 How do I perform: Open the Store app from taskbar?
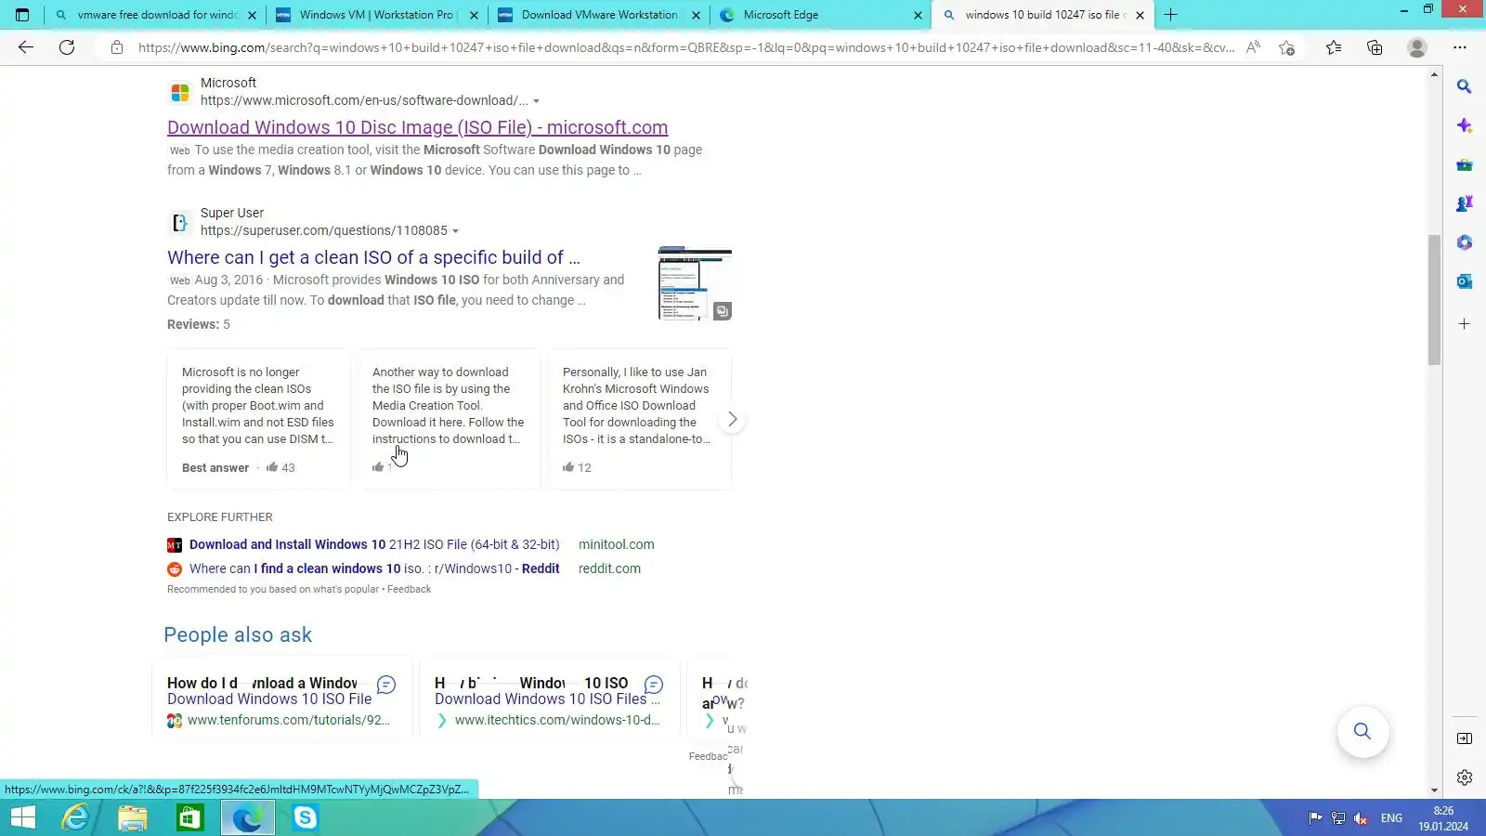click(x=190, y=817)
